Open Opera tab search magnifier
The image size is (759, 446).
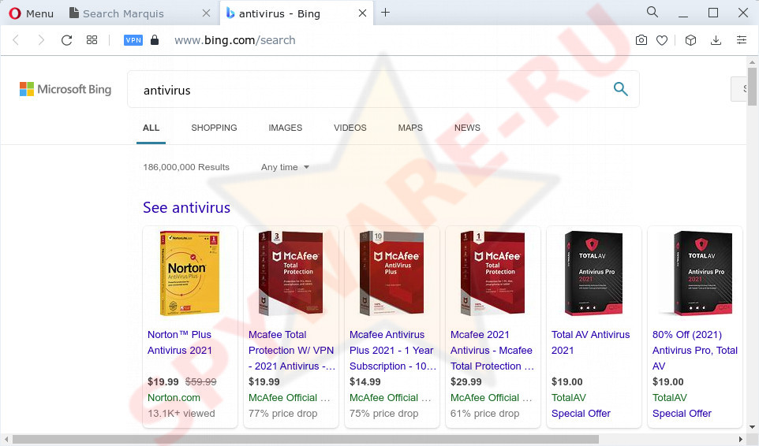(x=652, y=12)
